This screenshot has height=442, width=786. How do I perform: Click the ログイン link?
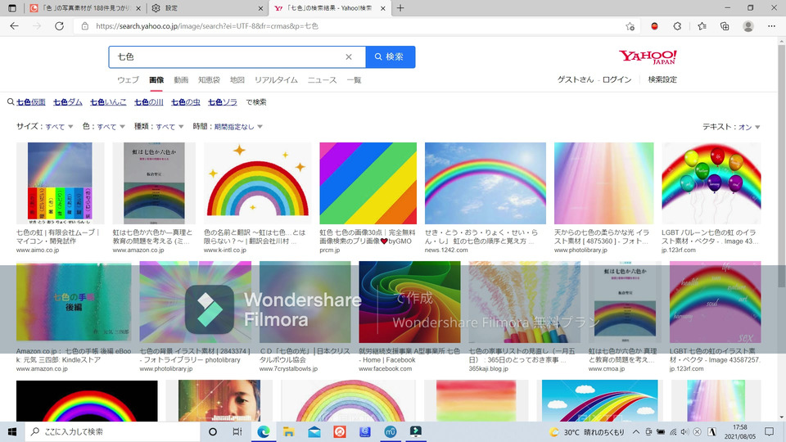[617, 79]
